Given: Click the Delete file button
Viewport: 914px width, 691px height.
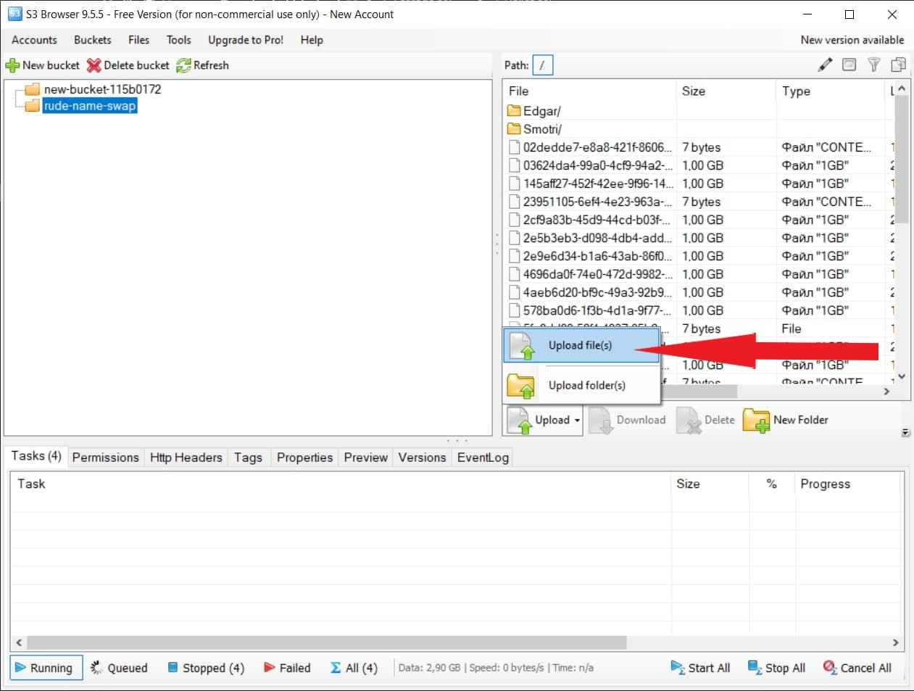Looking at the screenshot, I should [x=706, y=420].
